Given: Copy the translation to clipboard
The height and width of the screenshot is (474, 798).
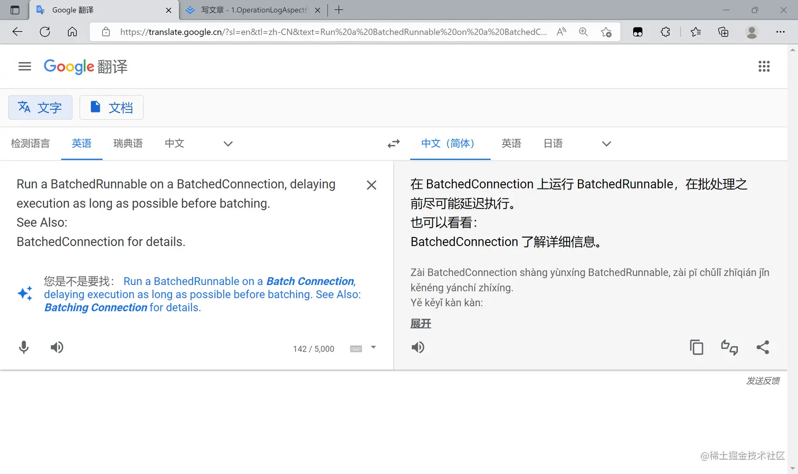Looking at the screenshot, I should coord(697,347).
